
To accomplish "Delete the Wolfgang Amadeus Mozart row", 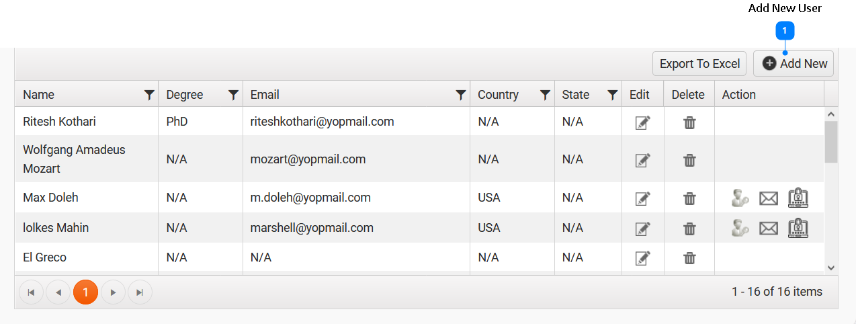I will [689, 160].
